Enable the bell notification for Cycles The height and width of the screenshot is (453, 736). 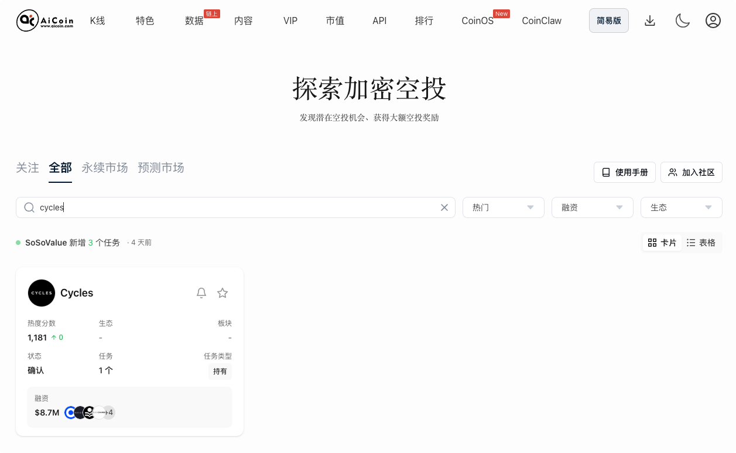201,293
